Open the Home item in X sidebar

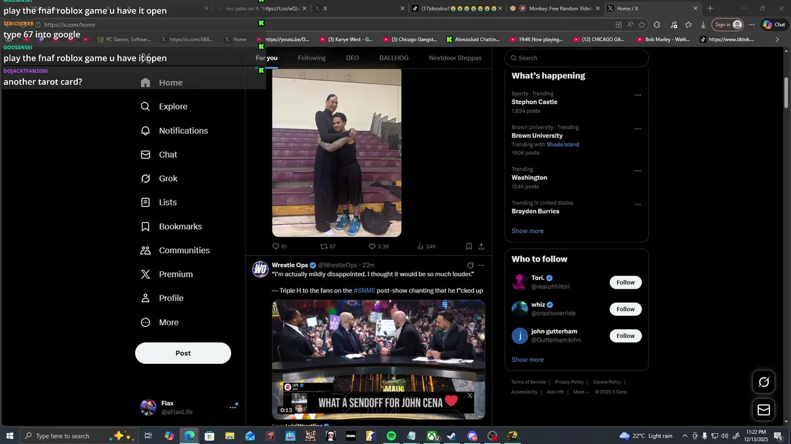coord(162,83)
